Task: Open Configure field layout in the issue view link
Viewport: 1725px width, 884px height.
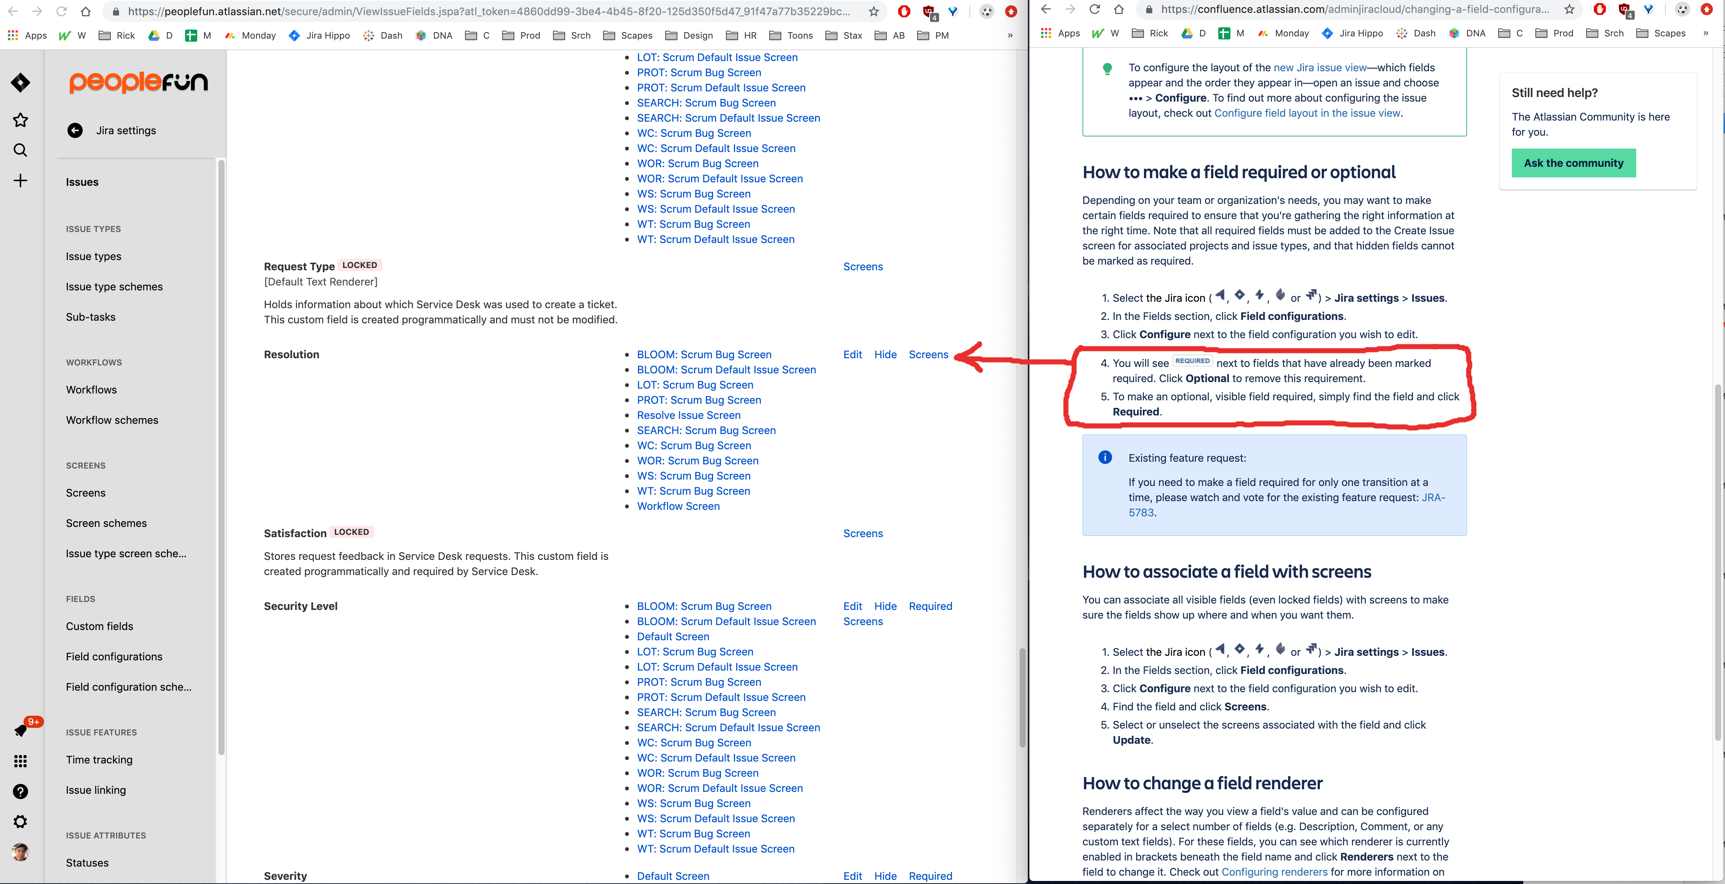Action: [1307, 113]
